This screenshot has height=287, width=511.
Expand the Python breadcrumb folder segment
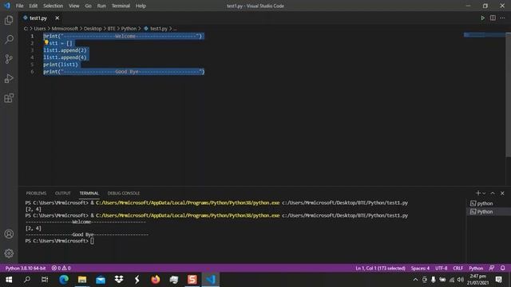129,29
